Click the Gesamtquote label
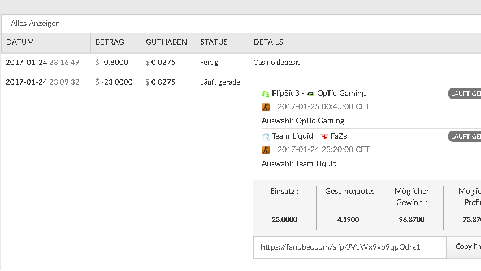This screenshot has height=271, width=481. pyautogui.click(x=349, y=192)
